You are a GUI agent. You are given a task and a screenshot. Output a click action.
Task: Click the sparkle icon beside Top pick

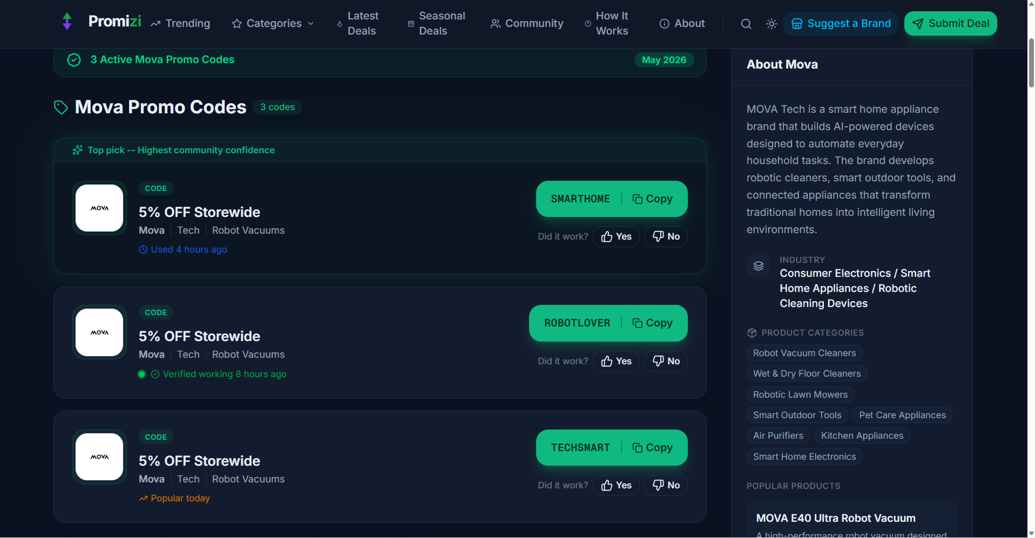pos(78,150)
